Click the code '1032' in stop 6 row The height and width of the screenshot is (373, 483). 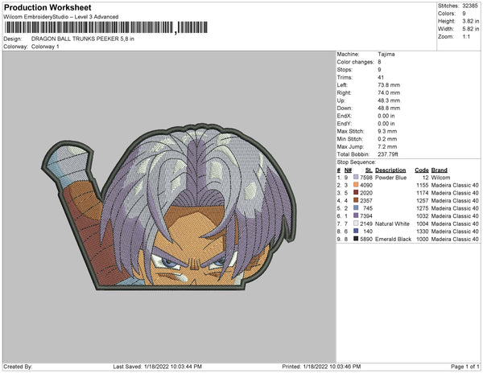click(423, 216)
